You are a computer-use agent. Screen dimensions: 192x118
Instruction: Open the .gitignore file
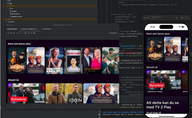[x=13, y=11]
